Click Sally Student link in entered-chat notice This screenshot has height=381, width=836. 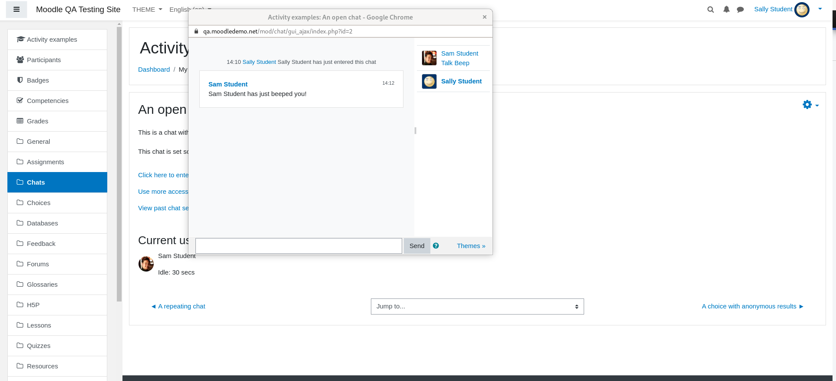pyautogui.click(x=259, y=62)
